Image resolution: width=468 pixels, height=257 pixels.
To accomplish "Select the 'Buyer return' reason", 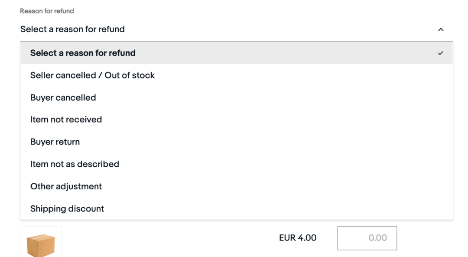I will (x=55, y=142).
